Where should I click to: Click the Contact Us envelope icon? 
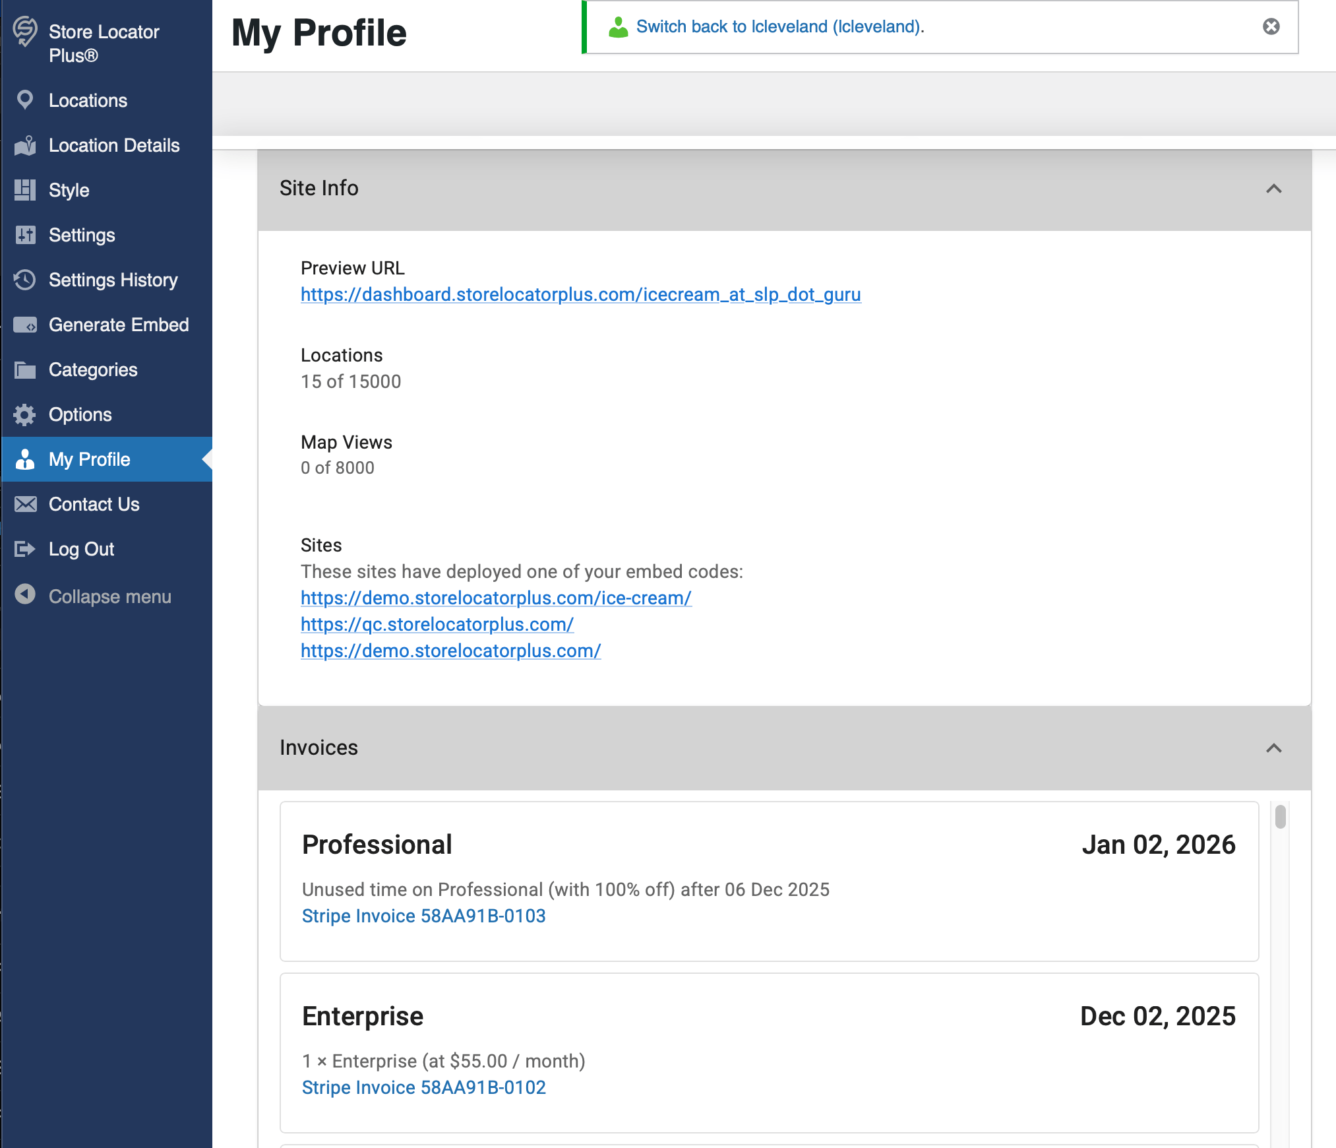click(25, 504)
